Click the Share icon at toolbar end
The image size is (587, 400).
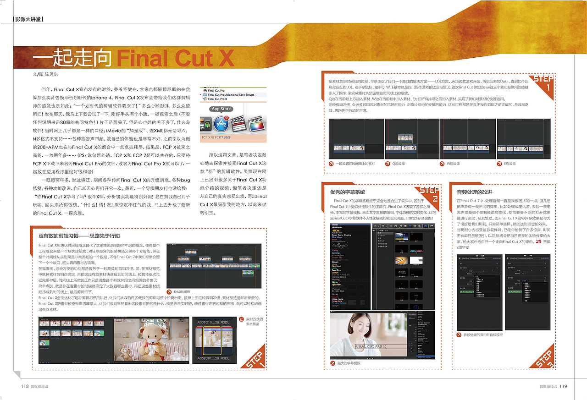coord(432,226)
